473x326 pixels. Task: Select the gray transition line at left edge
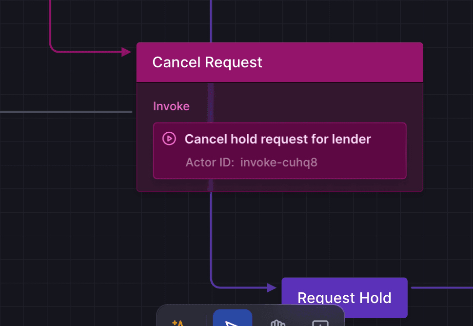coord(66,112)
